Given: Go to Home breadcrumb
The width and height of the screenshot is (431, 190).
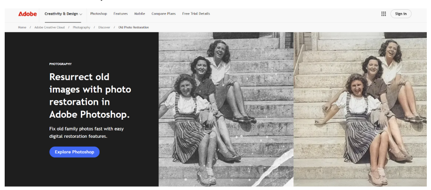Looking at the screenshot, I should (x=22, y=27).
